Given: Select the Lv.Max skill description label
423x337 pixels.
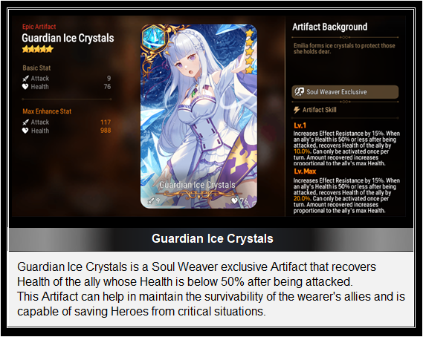Looking at the screenshot, I should pos(305,171).
